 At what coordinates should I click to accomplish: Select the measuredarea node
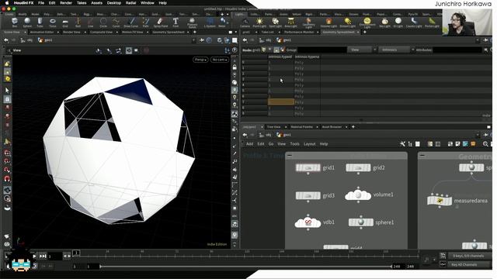pos(440,201)
